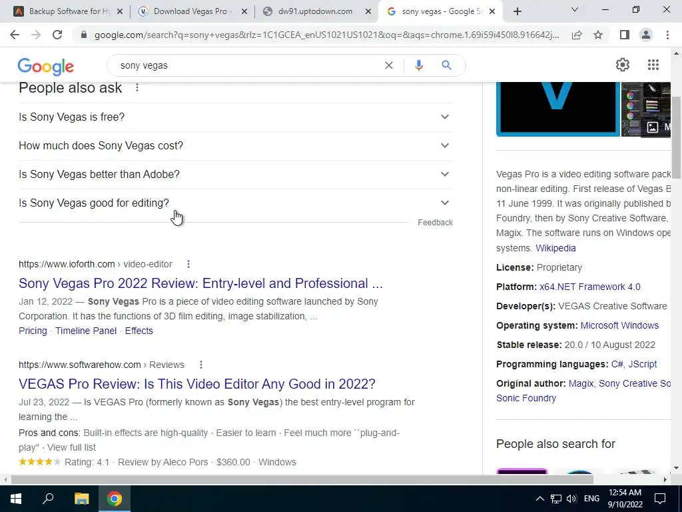Open the Wikipedia link in knowledge panel
682x512 pixels.
555,248
